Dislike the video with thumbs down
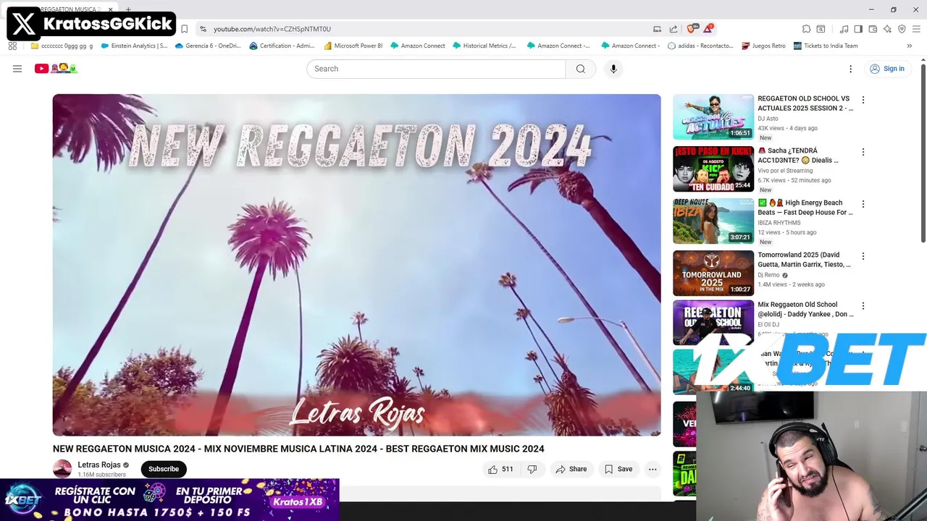Image resolution: width=927 pixels, height=521 pixels. click(532, 469)
